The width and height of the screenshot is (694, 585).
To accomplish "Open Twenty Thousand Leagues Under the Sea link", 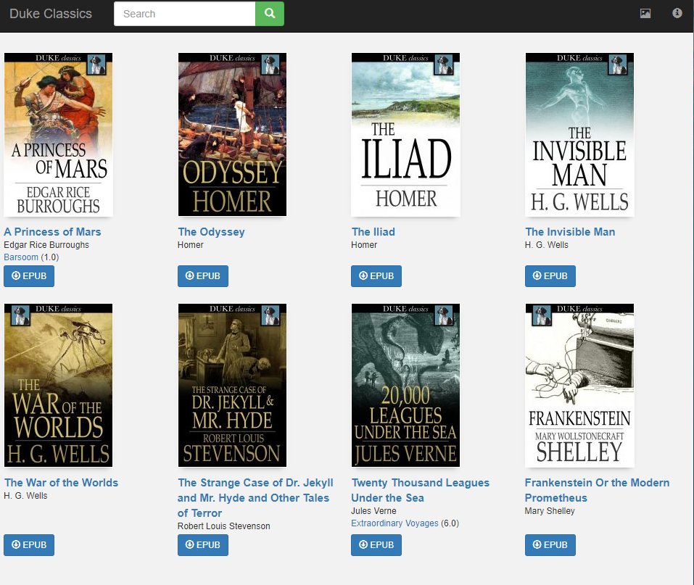I will coord(421,490).
